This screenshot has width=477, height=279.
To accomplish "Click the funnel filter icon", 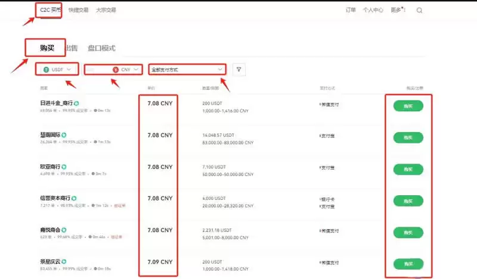I will pyautogui.click(x=238, y=70).
